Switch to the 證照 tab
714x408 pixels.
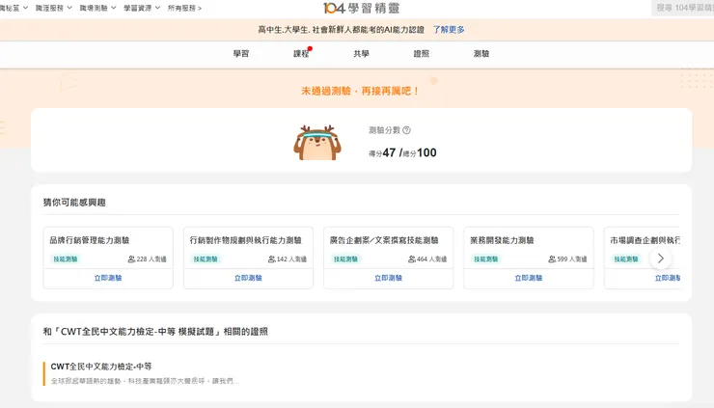coord(422,54)
